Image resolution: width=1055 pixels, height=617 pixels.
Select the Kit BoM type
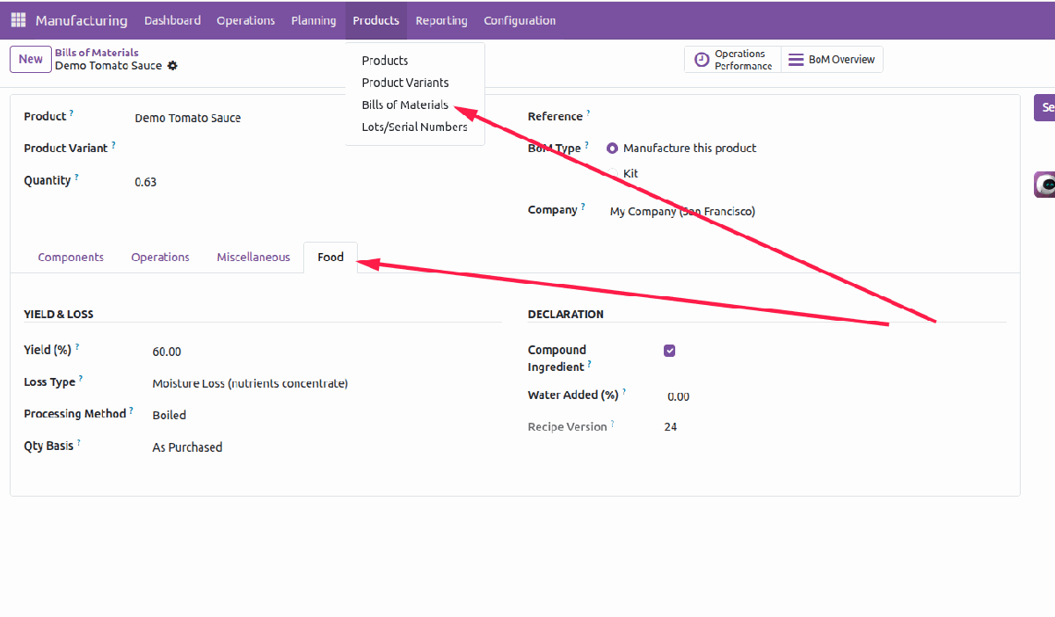(612, 174)
